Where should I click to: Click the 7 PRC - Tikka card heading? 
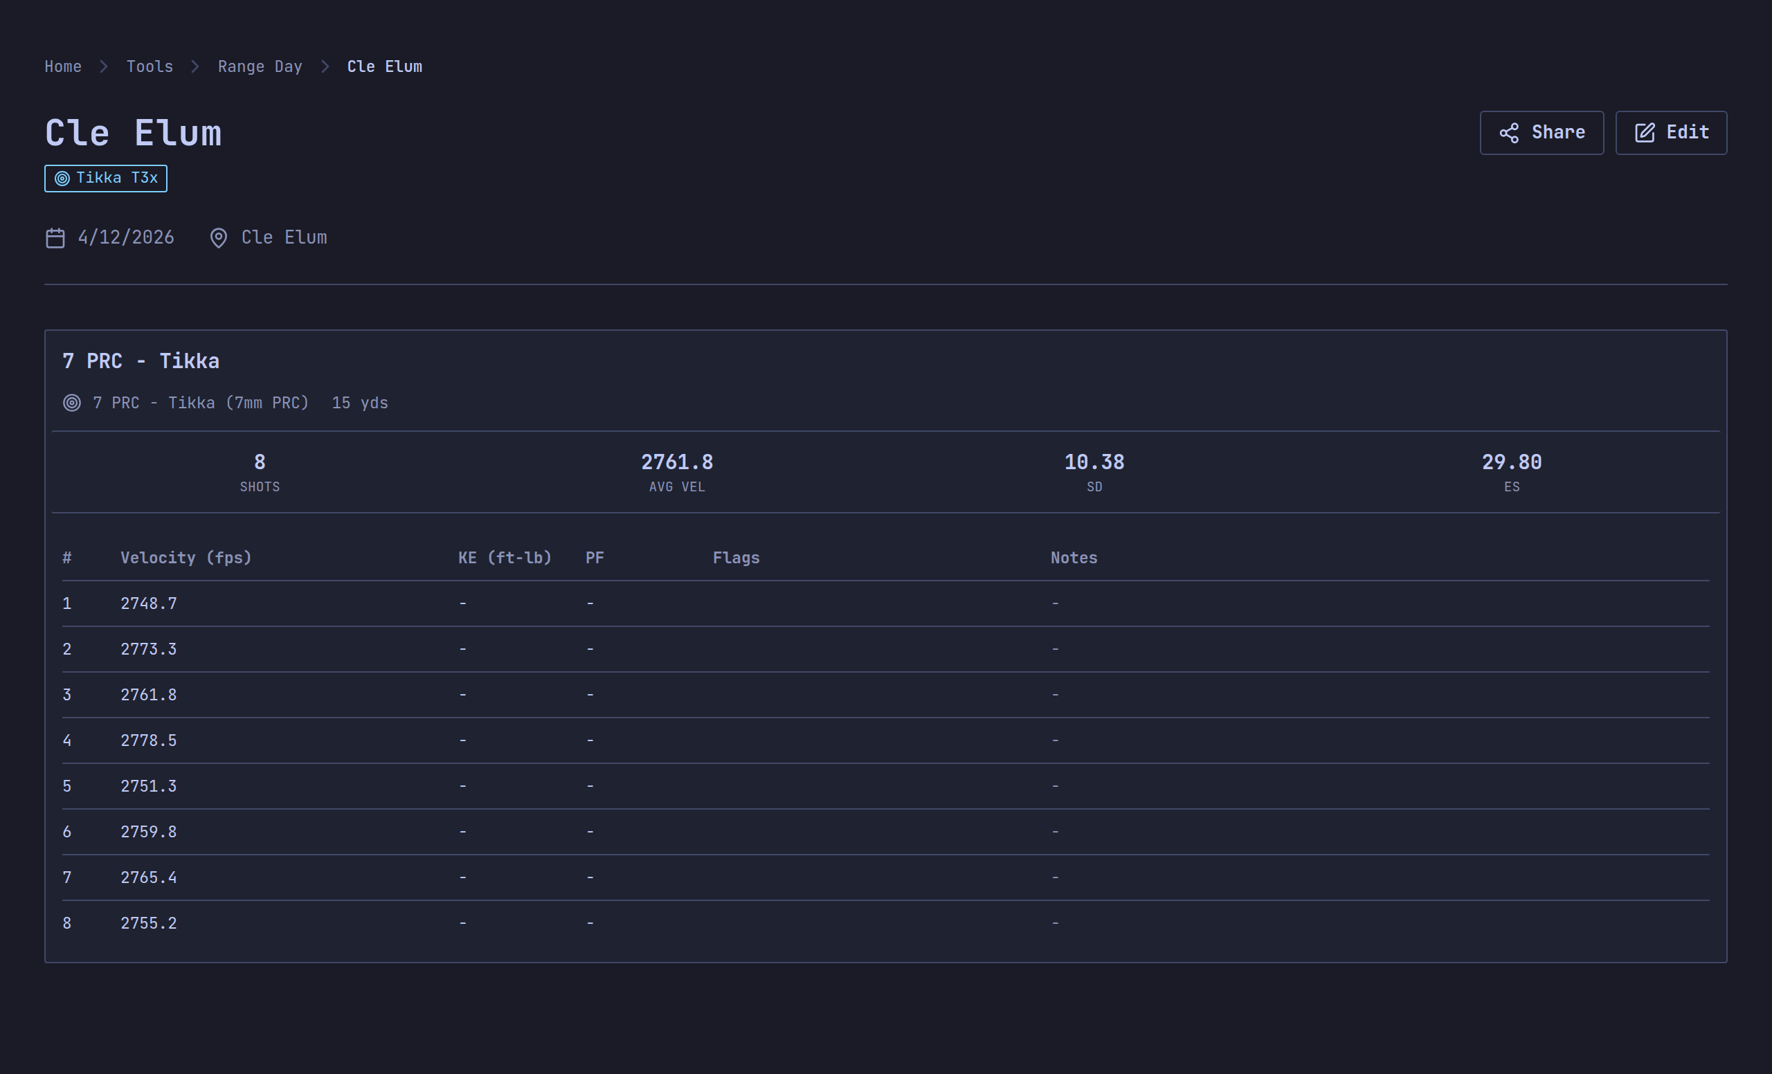(141, 361)
